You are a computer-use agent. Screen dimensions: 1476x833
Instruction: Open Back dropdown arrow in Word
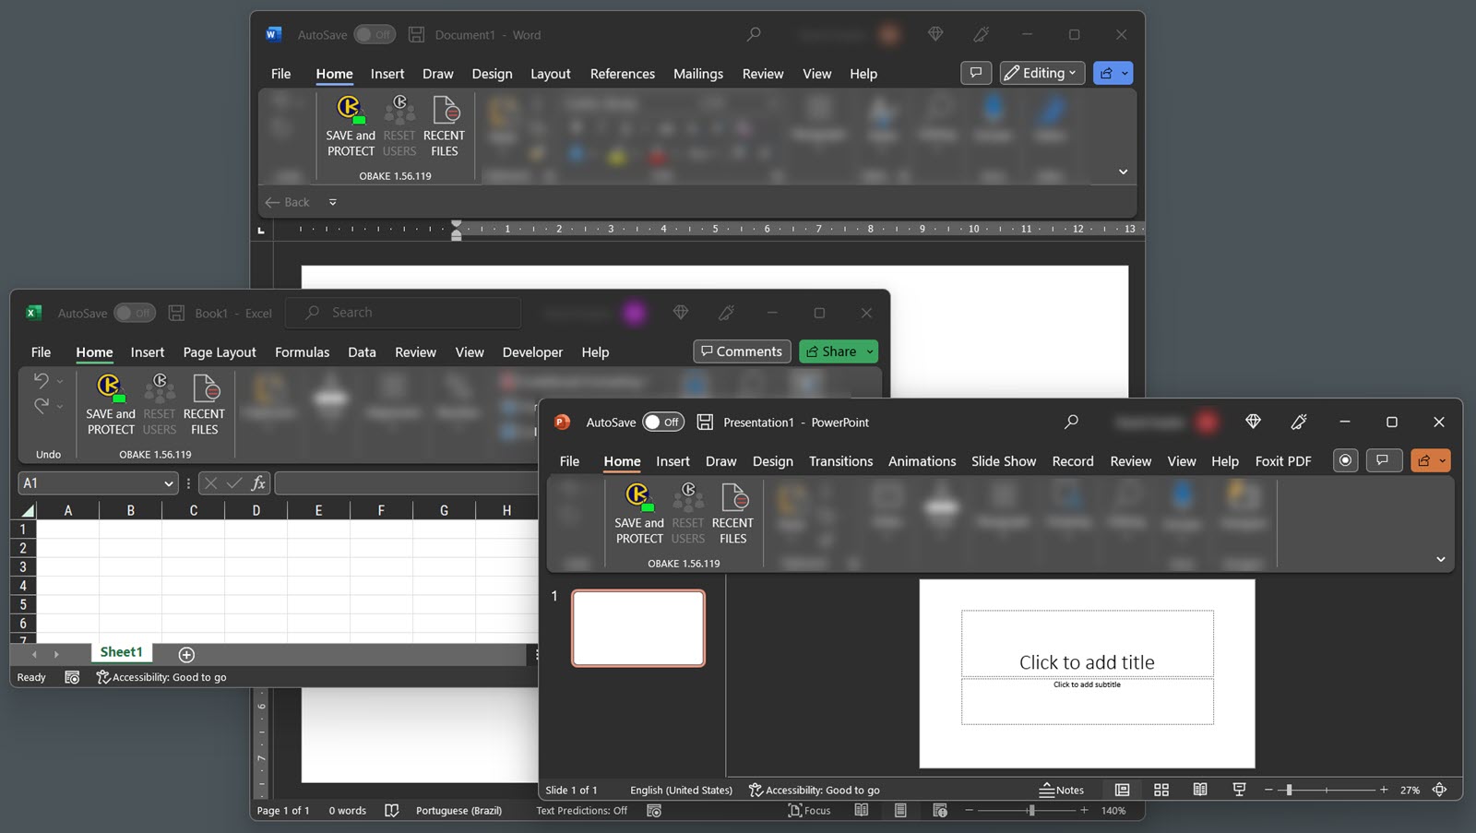333,202
